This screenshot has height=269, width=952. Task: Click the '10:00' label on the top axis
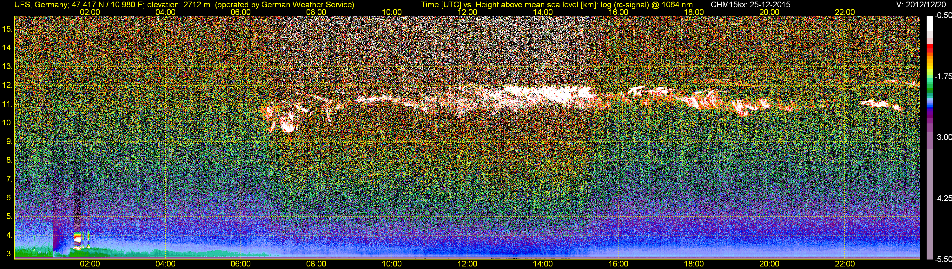click(x=392, y=12)
